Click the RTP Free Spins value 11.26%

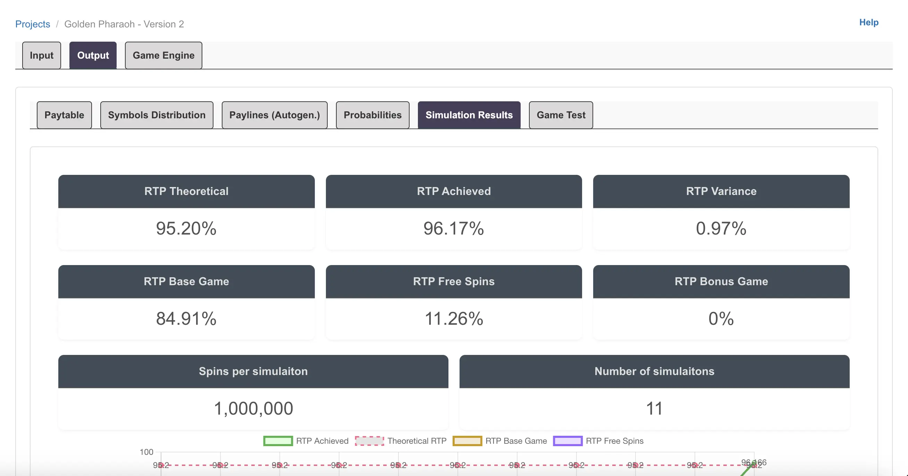coord(454,318)
